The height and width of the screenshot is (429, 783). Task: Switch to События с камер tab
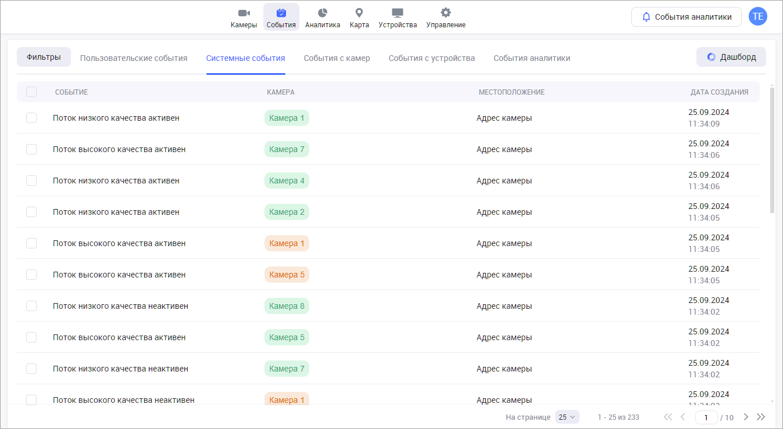[337, 58]
